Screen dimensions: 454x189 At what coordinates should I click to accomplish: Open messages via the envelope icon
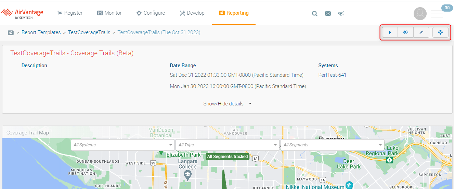[x=328, y=14]
